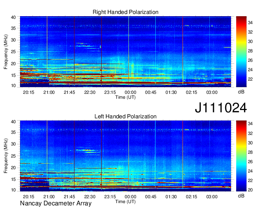257x208 pixels.
Task: Click the 21:00 tick on upper time axis
Action: tap(49, 92)
